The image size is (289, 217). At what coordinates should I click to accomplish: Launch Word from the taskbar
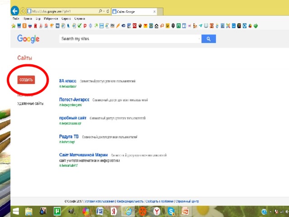point(100,211)
